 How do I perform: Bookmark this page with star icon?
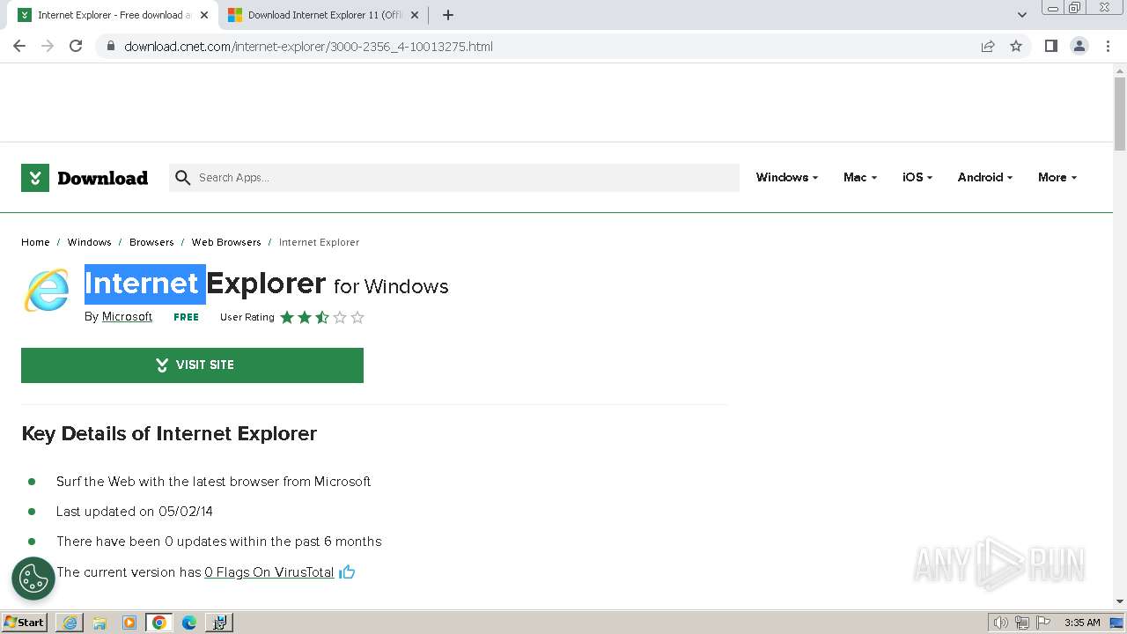point(1016,46)
